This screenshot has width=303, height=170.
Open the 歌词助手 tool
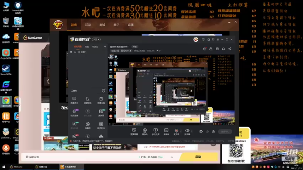pos(101,125)
